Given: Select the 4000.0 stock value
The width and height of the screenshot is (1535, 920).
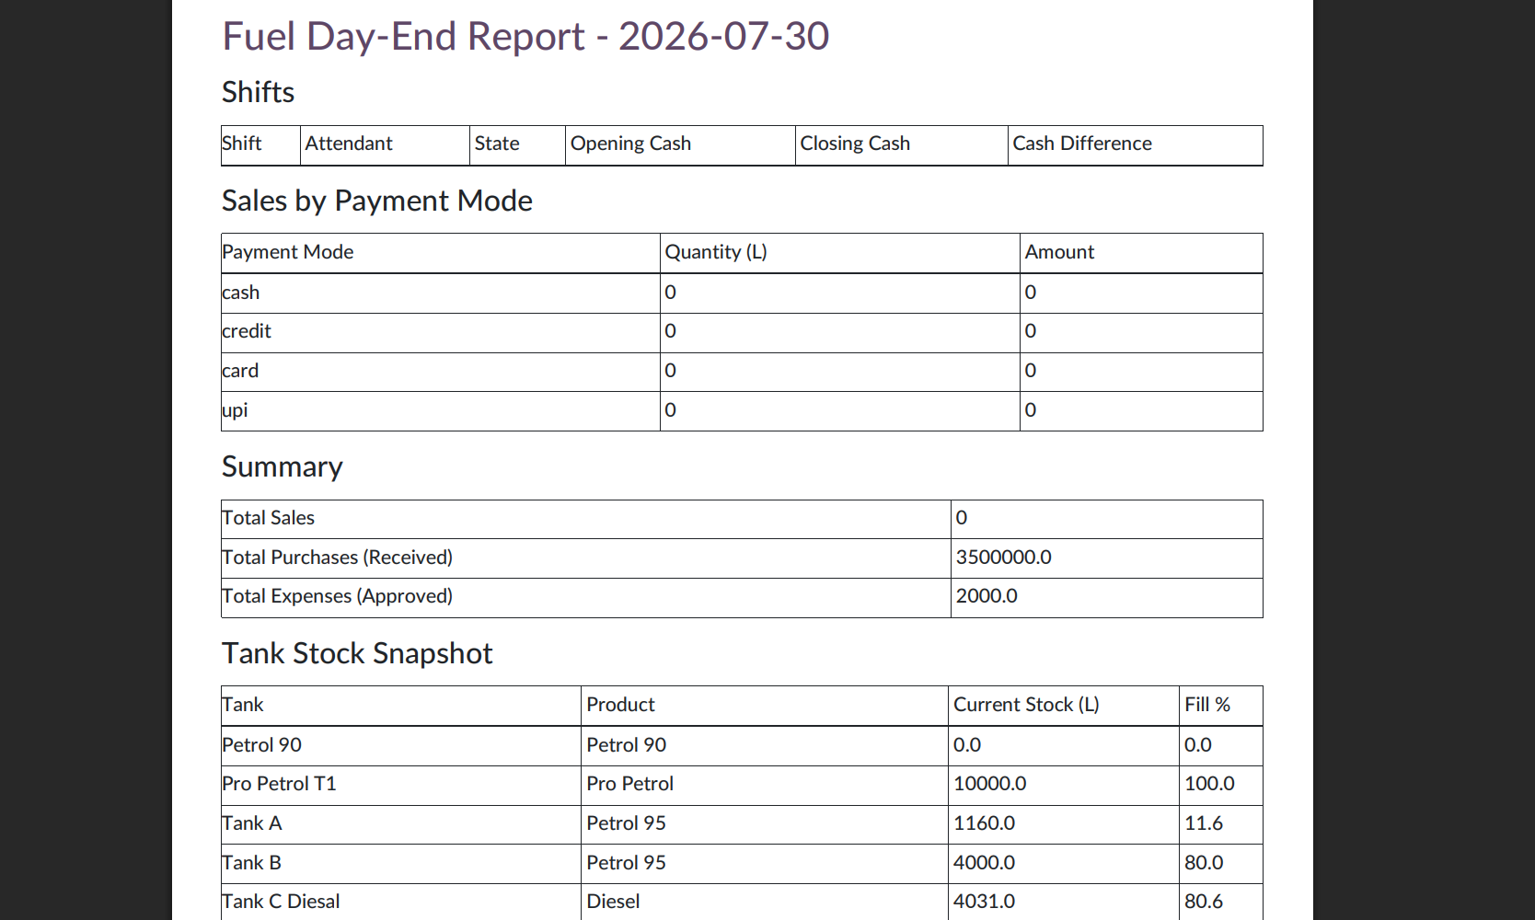Looking at the screenshot, I should pos(984,863).
